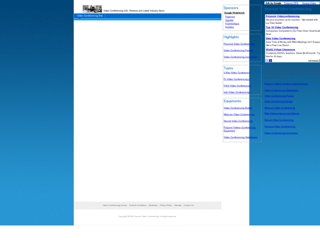
Task: Click the Highlights section heading
Action: pyautogui.click(x=231, y=37)
